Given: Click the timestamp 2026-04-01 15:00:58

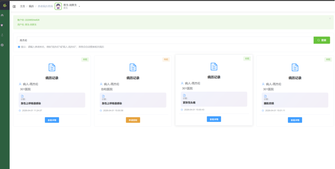Looking at the screenshot, I should [x=113, y=111].
